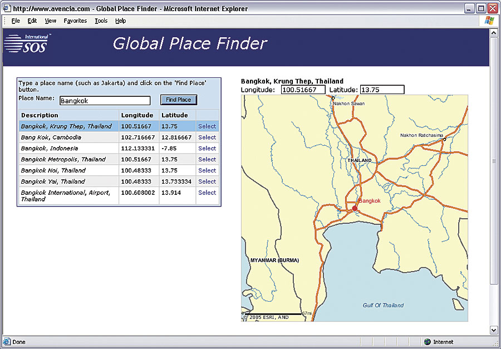Click the Internet Explorer page icon in title bar

[x=7, y=8]
